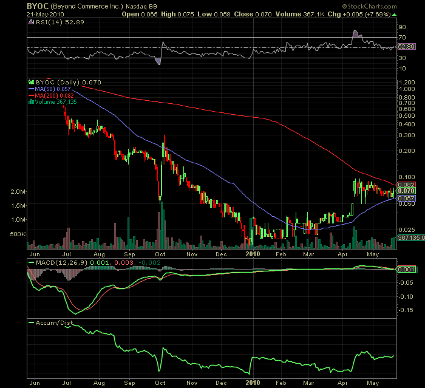Click the 2010 label on price chart axis
Screen dimensions: 425x388
[x=253, y=254]
